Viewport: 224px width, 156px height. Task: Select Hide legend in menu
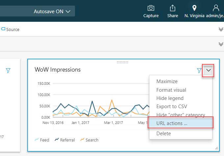170,98
